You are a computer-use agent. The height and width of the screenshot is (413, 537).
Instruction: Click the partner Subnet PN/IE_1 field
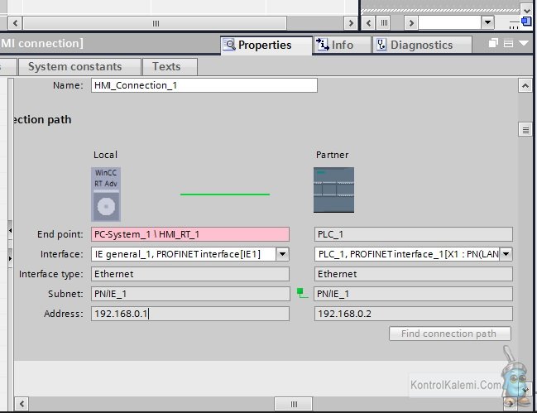[x=414, y=294]
